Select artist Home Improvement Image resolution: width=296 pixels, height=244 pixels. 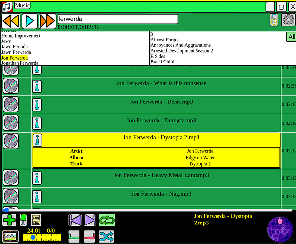[x=21, y=36]
